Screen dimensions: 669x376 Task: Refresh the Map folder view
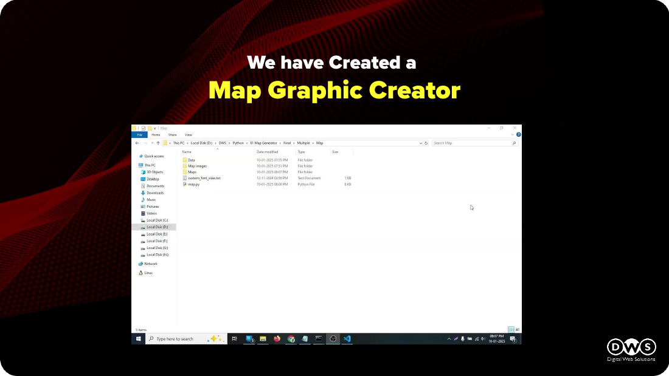[x=426, y=143]
